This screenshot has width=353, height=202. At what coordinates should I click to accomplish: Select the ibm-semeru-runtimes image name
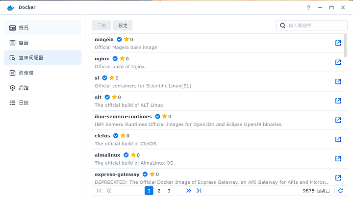pyautogui.click(x=123, y=116)
